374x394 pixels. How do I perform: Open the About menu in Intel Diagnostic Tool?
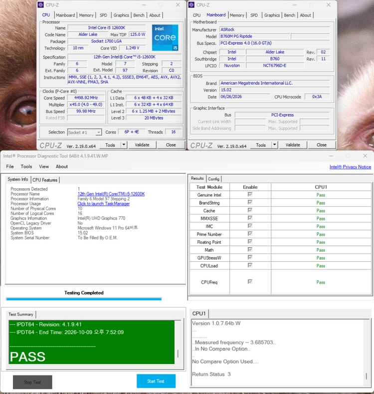[x=62, y=166]
